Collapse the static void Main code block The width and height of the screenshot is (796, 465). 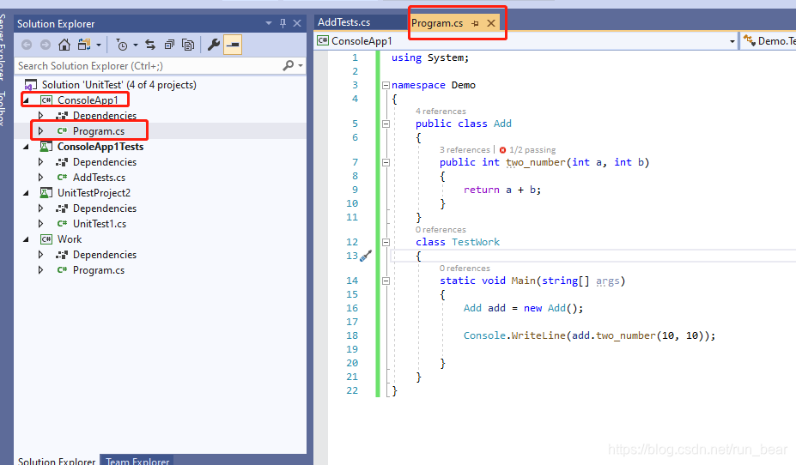[x=386, y=281]
